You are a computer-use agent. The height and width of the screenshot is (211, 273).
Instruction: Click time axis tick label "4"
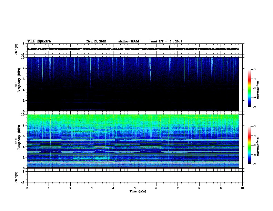point(113,188)
